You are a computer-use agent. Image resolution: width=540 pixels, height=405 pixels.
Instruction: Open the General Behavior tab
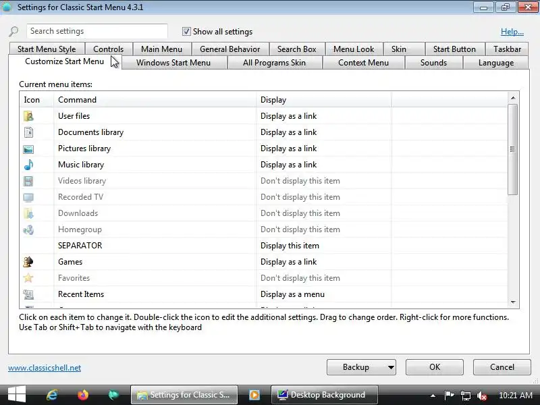pyautogui.click(x=230, y=49)
